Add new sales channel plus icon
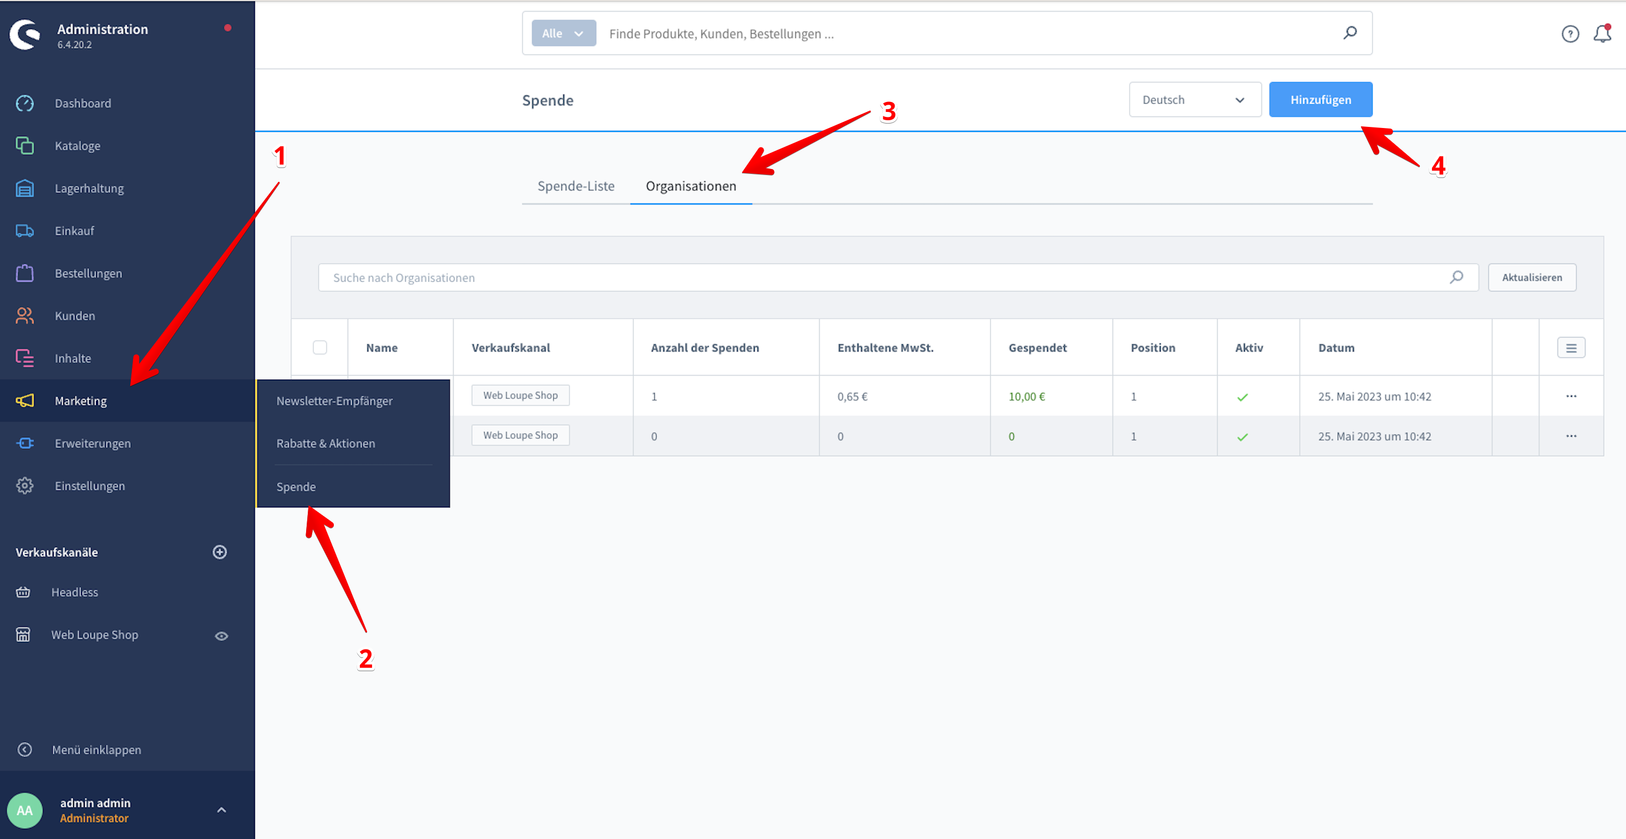 (220, 552)
